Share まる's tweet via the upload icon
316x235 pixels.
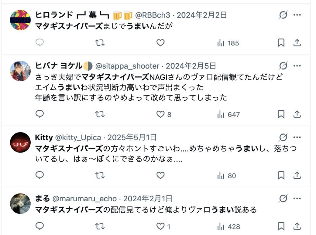(297, 226)
